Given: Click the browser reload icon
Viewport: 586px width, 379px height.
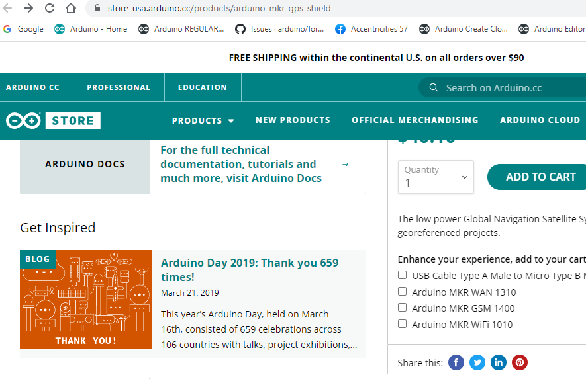Looking at the screenshot, I should point(50,9).
